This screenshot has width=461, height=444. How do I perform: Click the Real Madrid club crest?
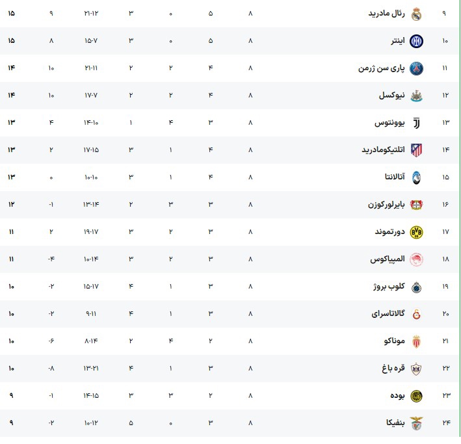click(417, 14)
